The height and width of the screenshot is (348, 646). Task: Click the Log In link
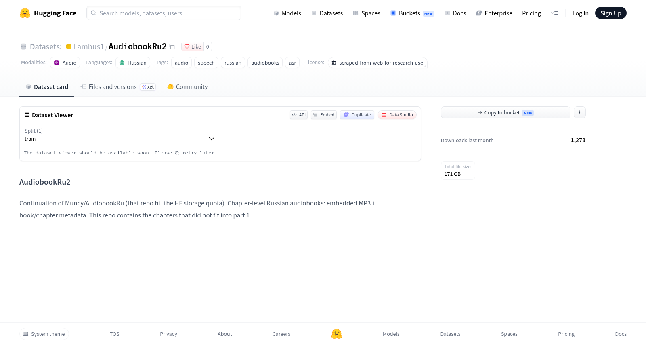[x=580, y=13]
